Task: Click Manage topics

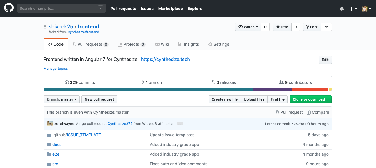Action: point(56,69)
